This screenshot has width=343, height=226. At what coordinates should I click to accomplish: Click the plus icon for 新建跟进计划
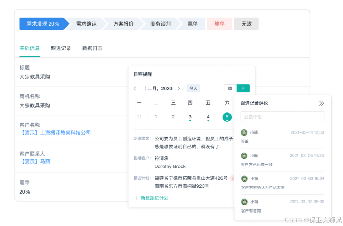pos(136,198)
